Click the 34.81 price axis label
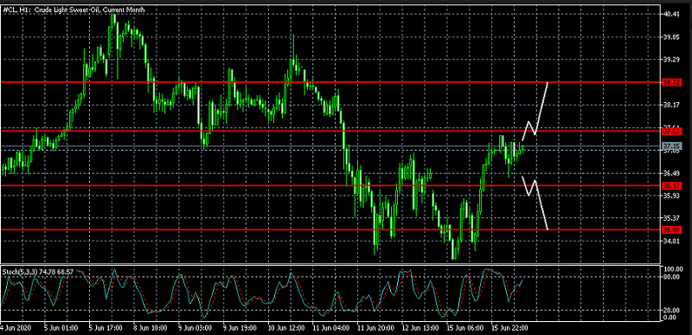692x335 pixels. click(672, 241)
